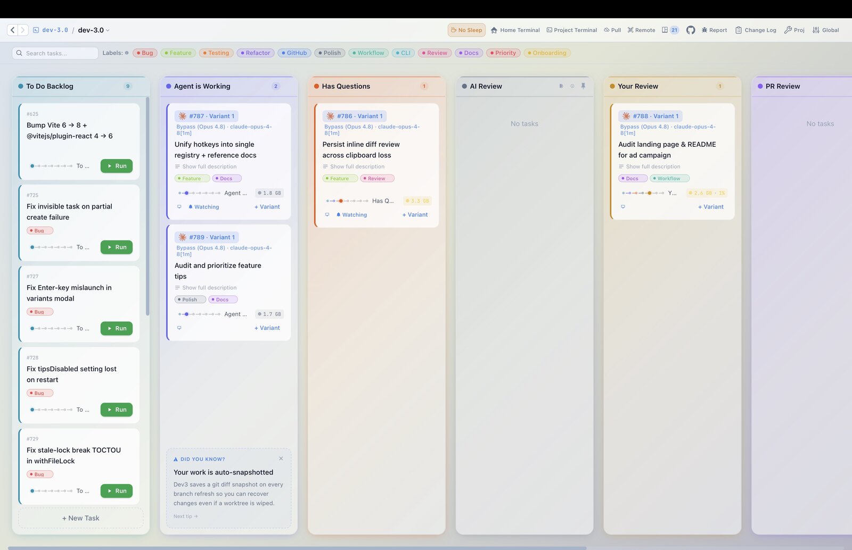The height and width of the screenshot is (550, 852).
Task: Open the dev-3.0 project breadcrumb link
Action: [x=51, y=30]
